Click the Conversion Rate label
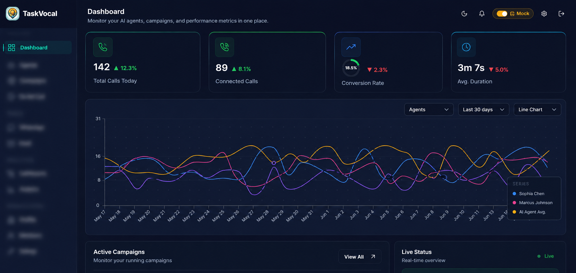The height and width of the screenshot is (273, 576). pyautogui.click(x=363, y=83)
